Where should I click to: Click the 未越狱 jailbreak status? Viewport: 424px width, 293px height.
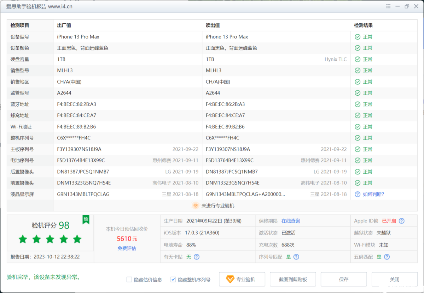coord(383,233)
